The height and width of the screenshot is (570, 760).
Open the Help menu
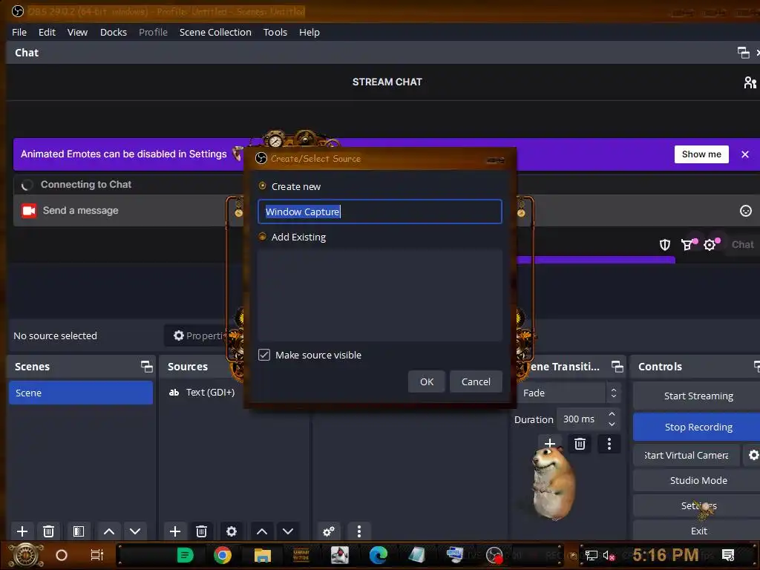click(309, 32)
